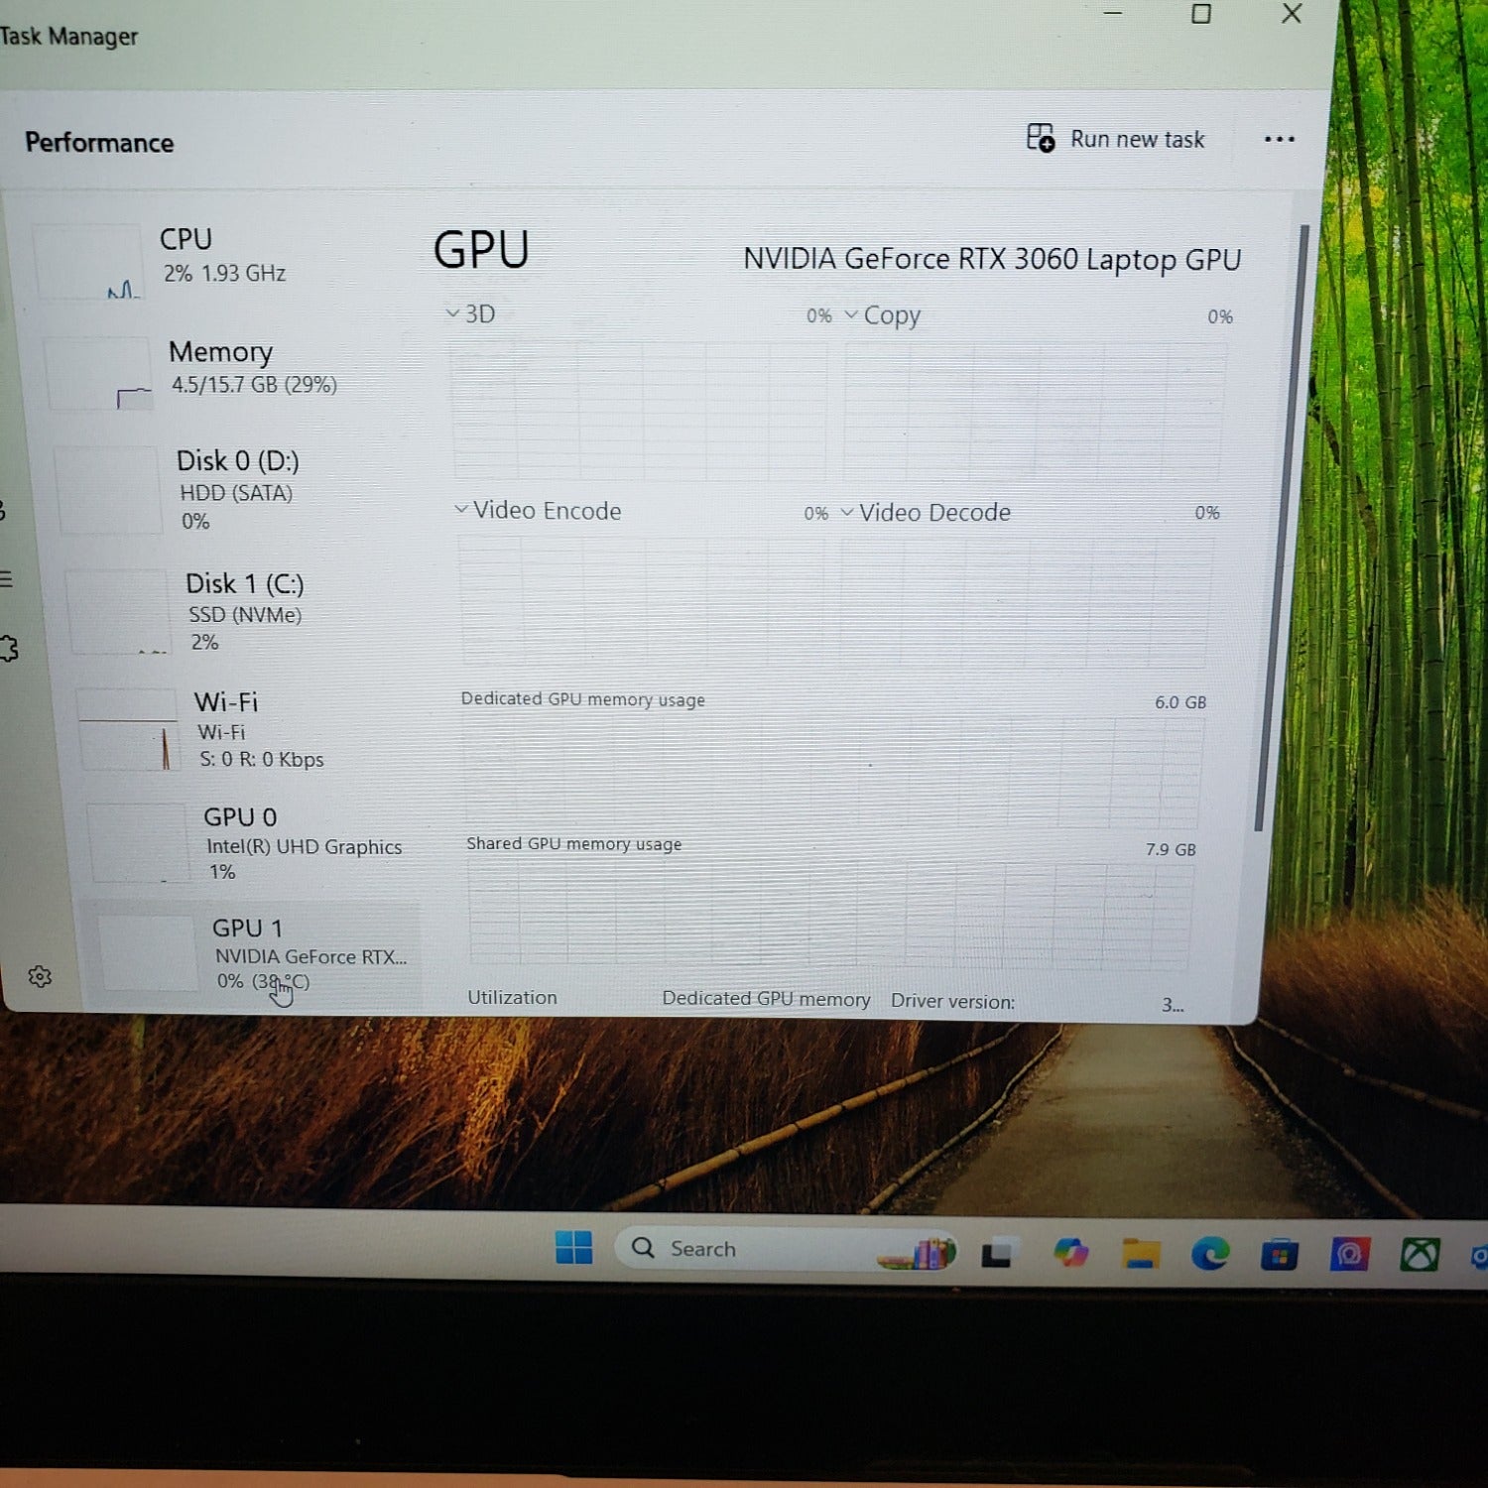1488x1488 pixels.
Task: Expand the 3D engine dropdown
Action: pyautogui.click(x=470, y=313)
